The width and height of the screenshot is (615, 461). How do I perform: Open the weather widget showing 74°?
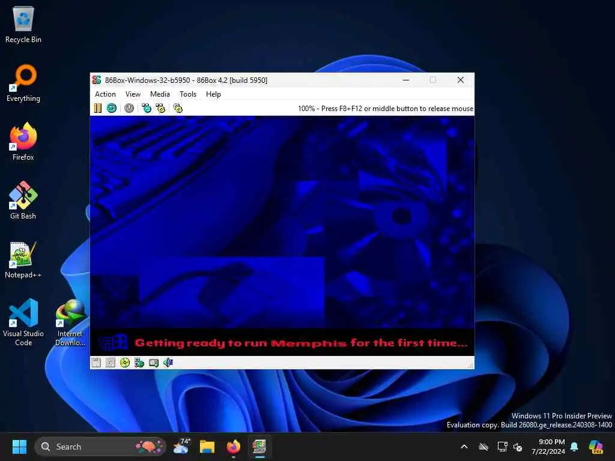coord(181,447)
